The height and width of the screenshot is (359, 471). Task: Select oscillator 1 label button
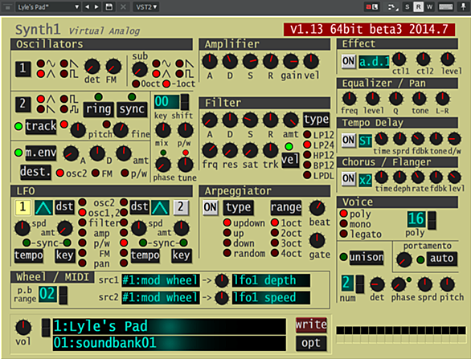pos(23,69)
